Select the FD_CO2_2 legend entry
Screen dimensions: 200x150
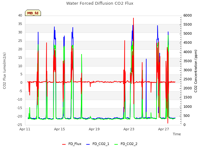click(x=126, y=144)
